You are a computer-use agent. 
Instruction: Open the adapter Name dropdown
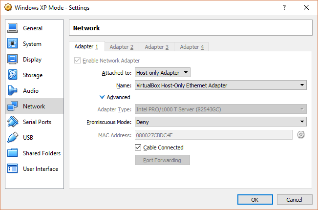221,85
